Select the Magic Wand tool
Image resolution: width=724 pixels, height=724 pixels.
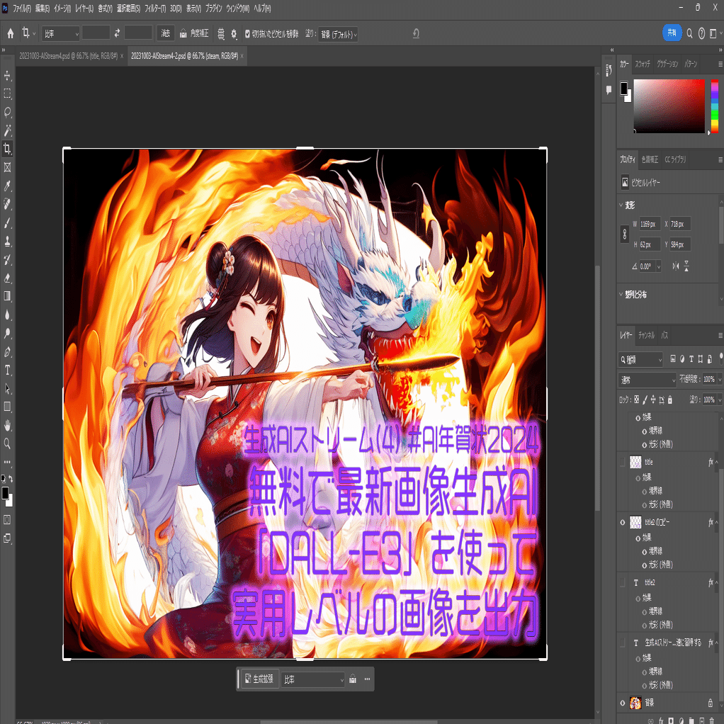7,130
